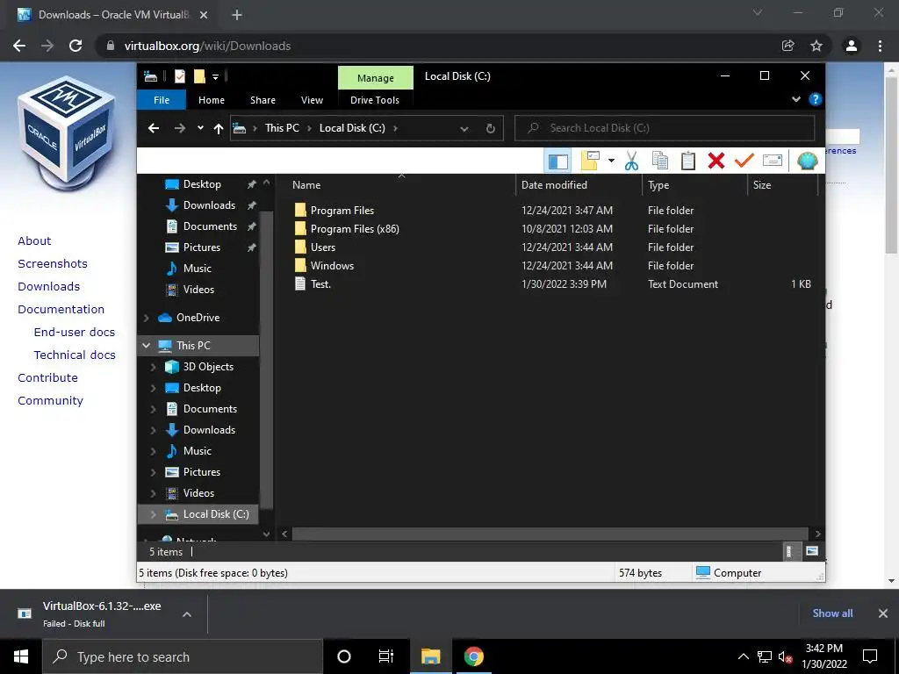
Task: Open the address bar history dropdown
Action: 464,129
